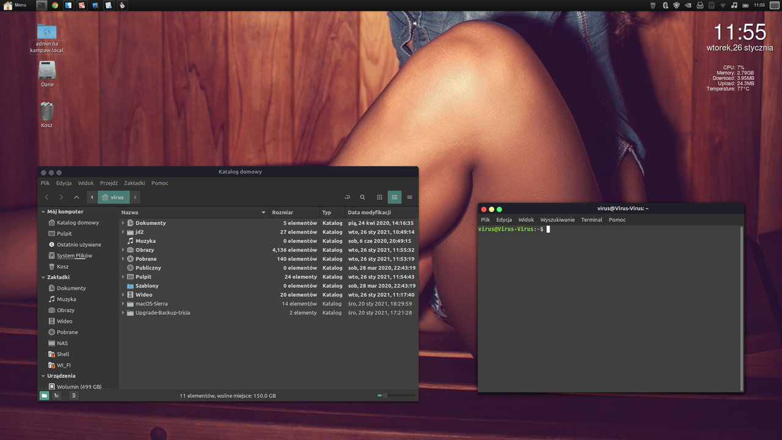Open 'Ostatnio używane' in the sidebar

73,244
